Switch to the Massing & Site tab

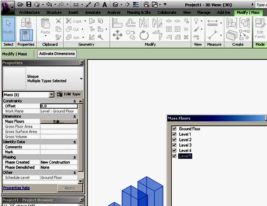[139, 13]
